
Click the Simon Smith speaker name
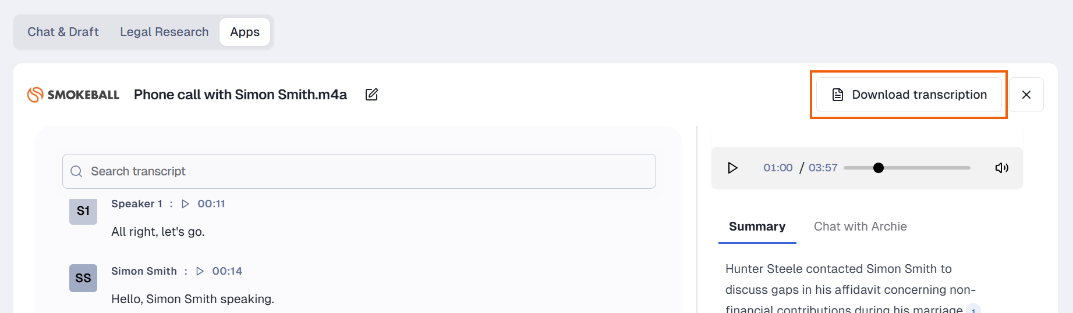click(144, 271)
